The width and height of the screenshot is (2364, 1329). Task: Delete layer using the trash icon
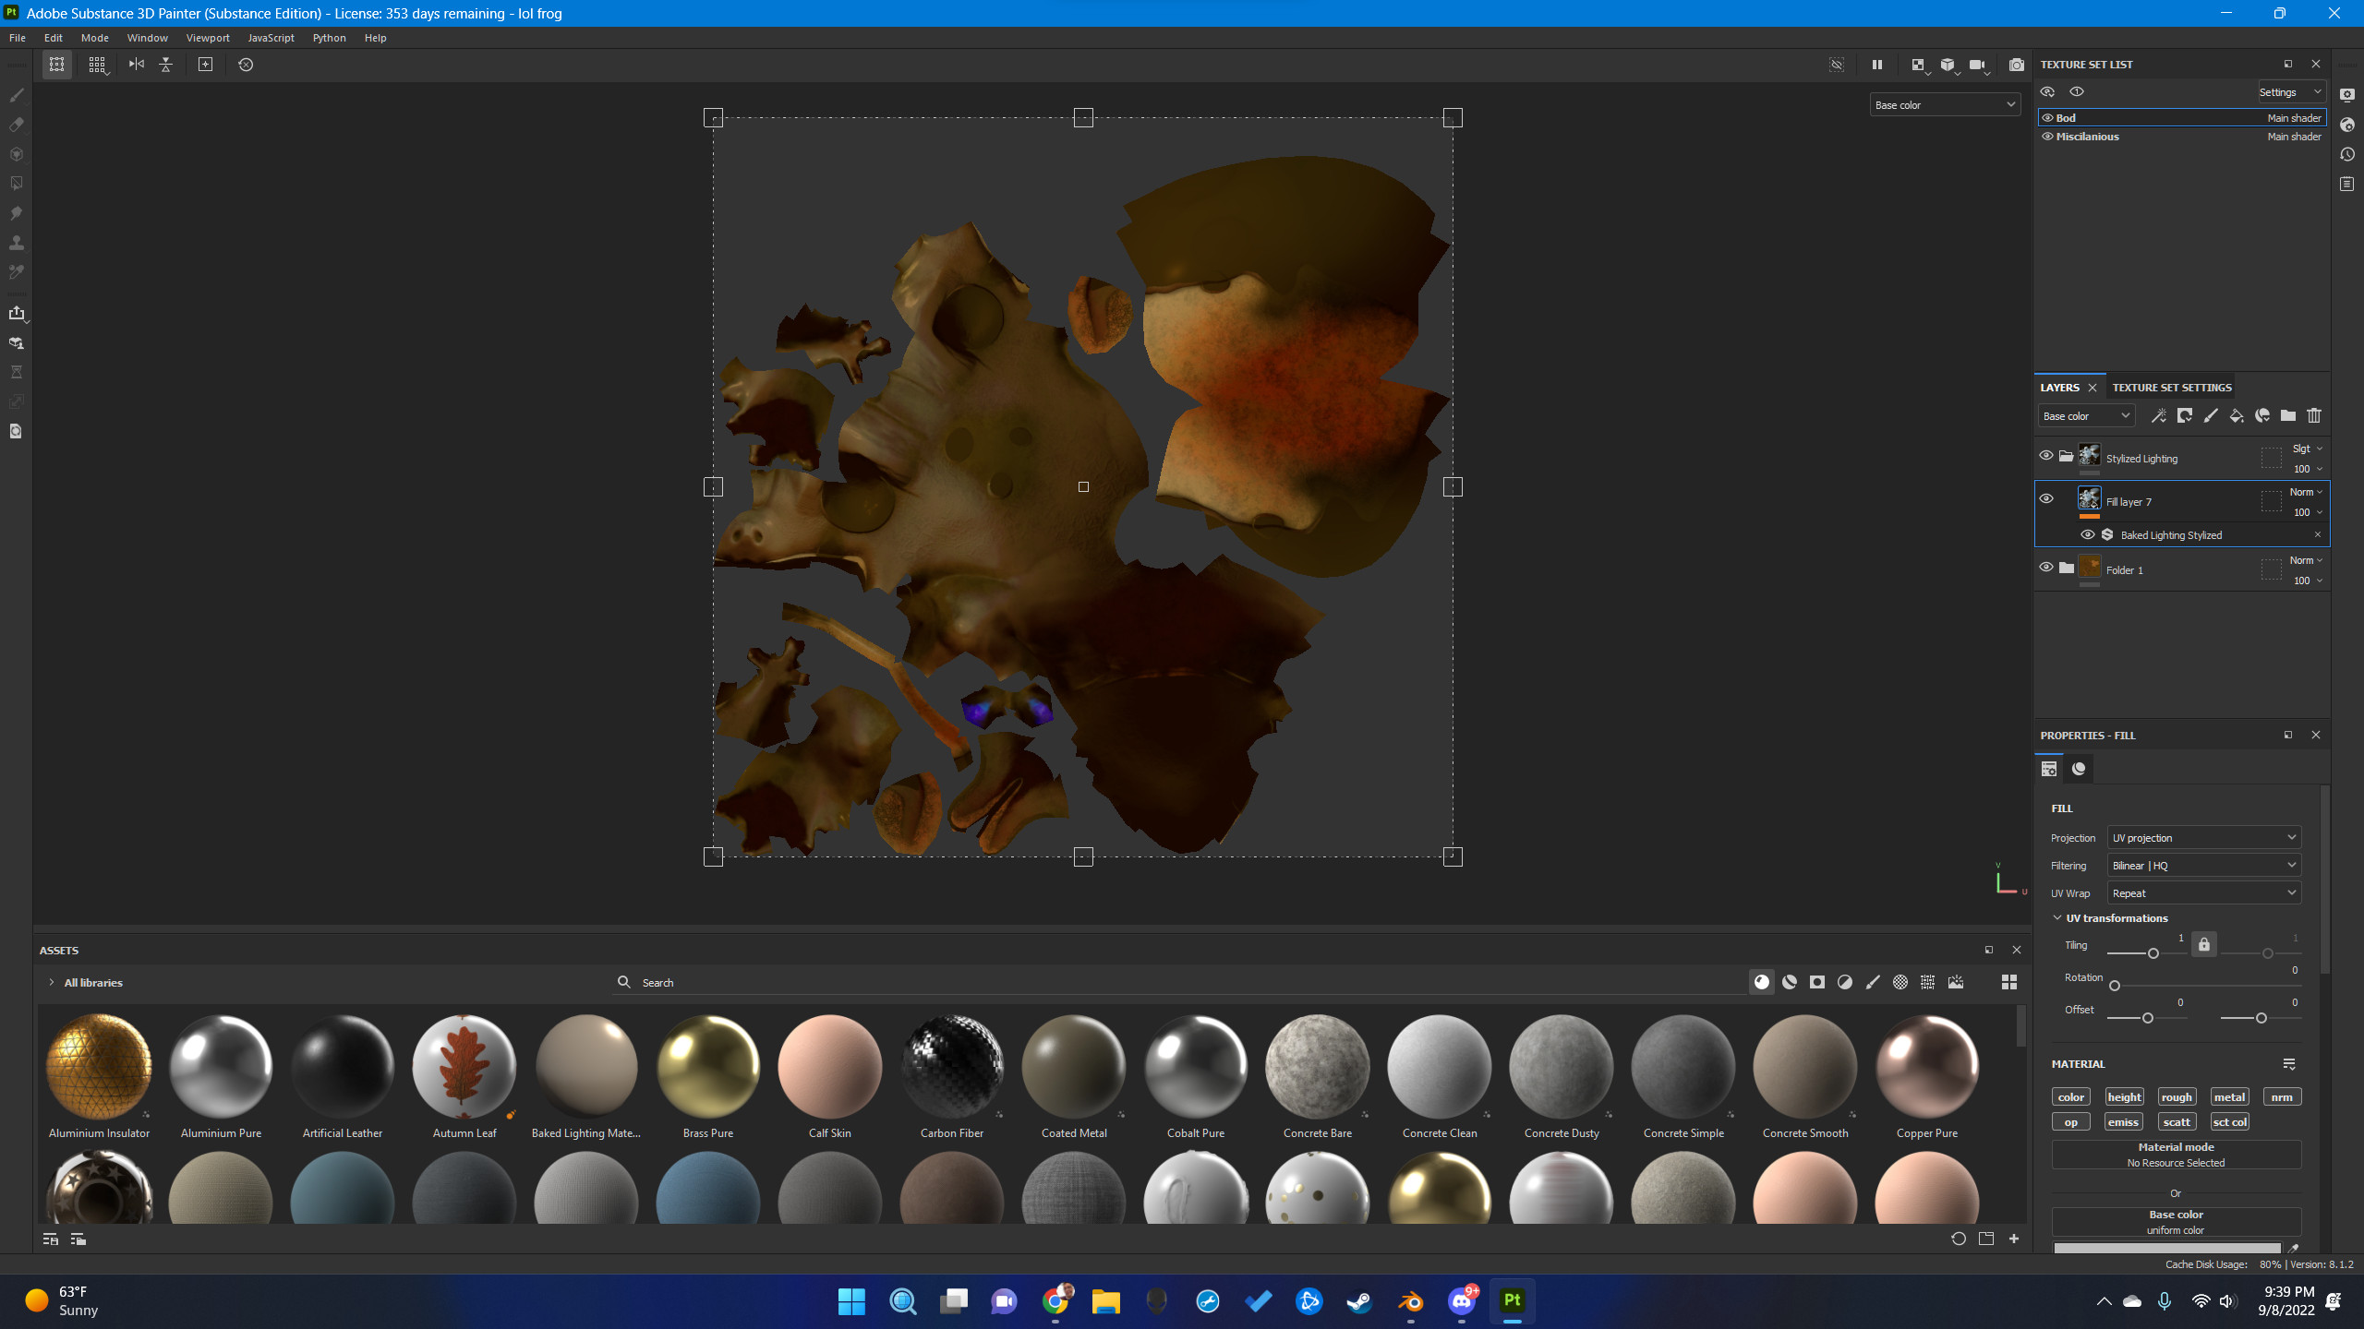(2313, 416)
